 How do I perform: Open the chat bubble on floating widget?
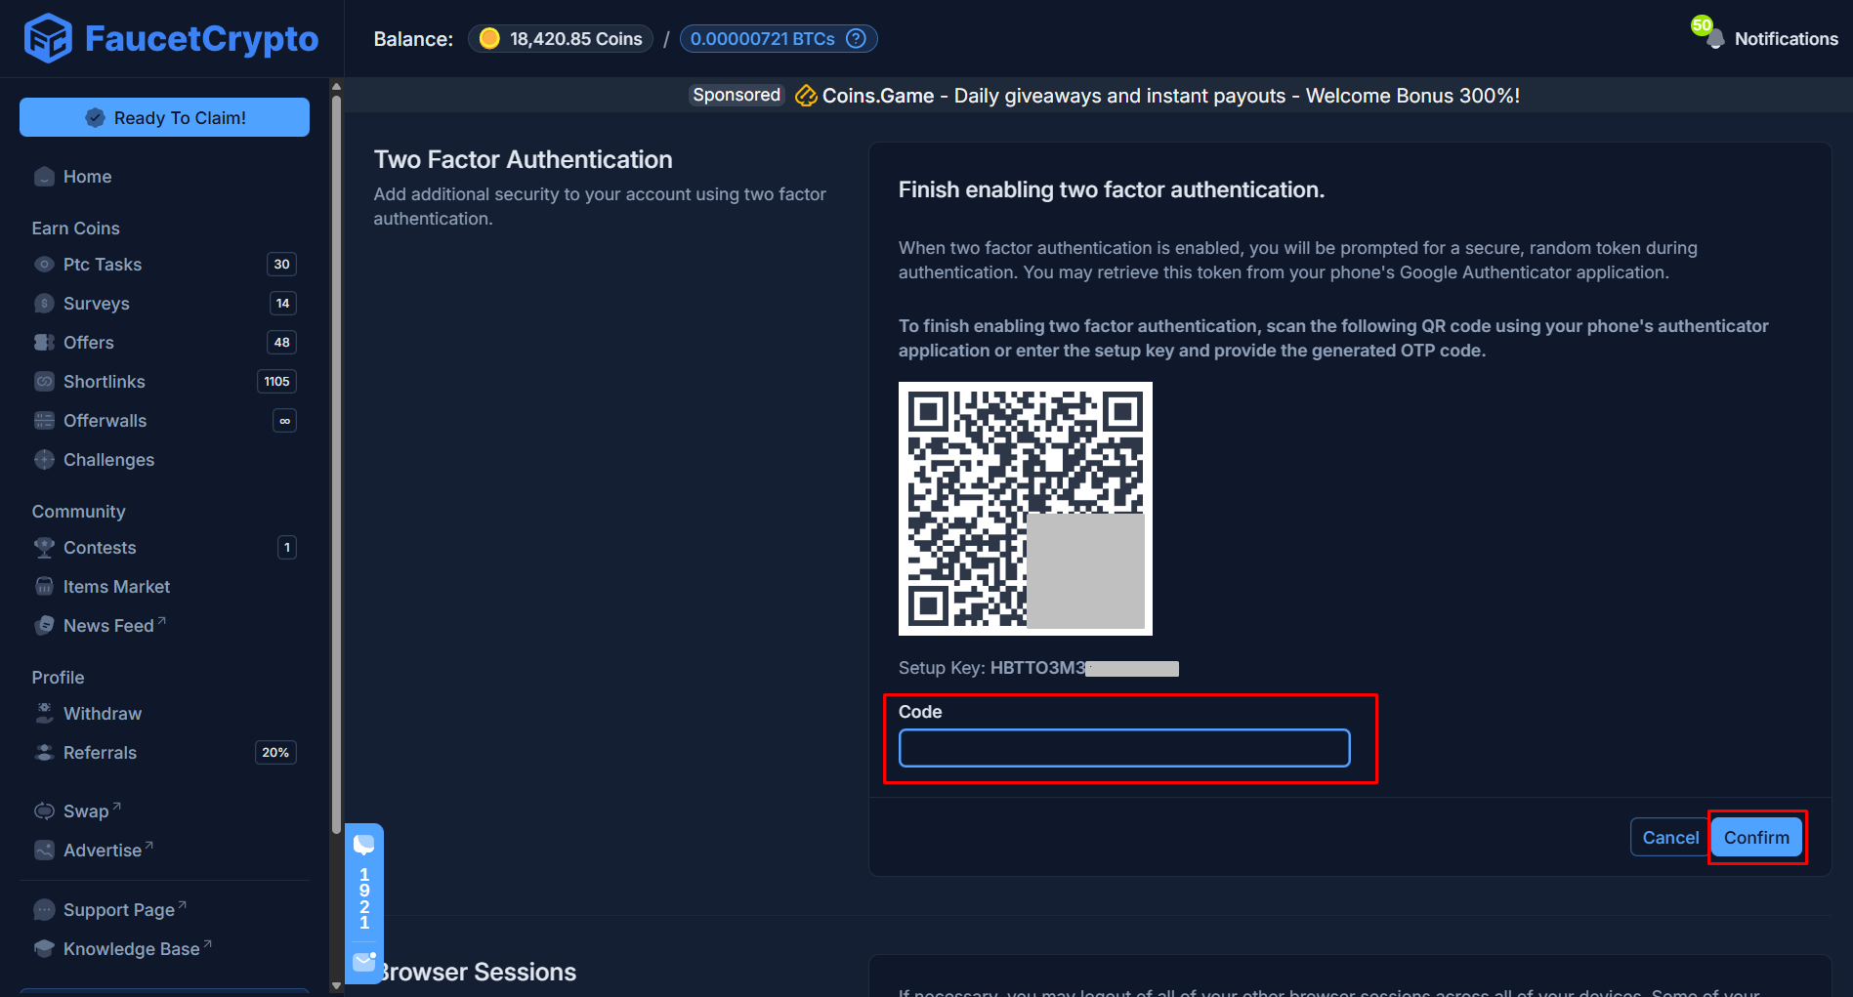tap(364, 844)
